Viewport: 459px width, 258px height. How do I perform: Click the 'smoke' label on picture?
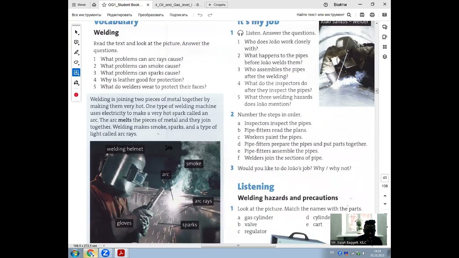point(194,164)
